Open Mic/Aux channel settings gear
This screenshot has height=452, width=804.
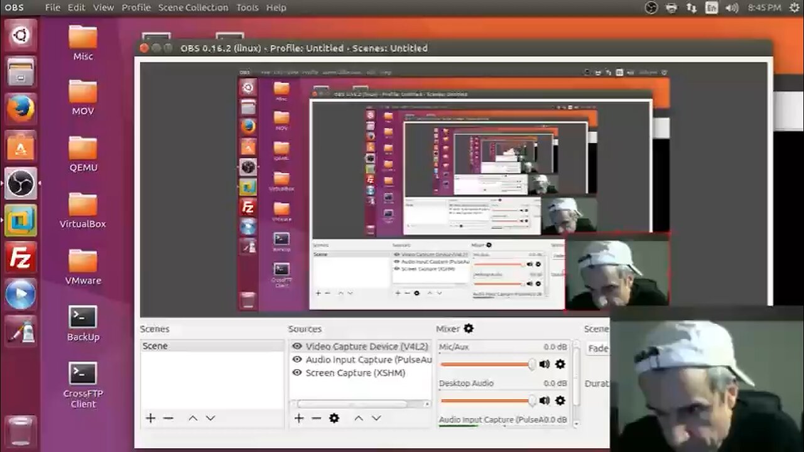[x=560, y=364]
